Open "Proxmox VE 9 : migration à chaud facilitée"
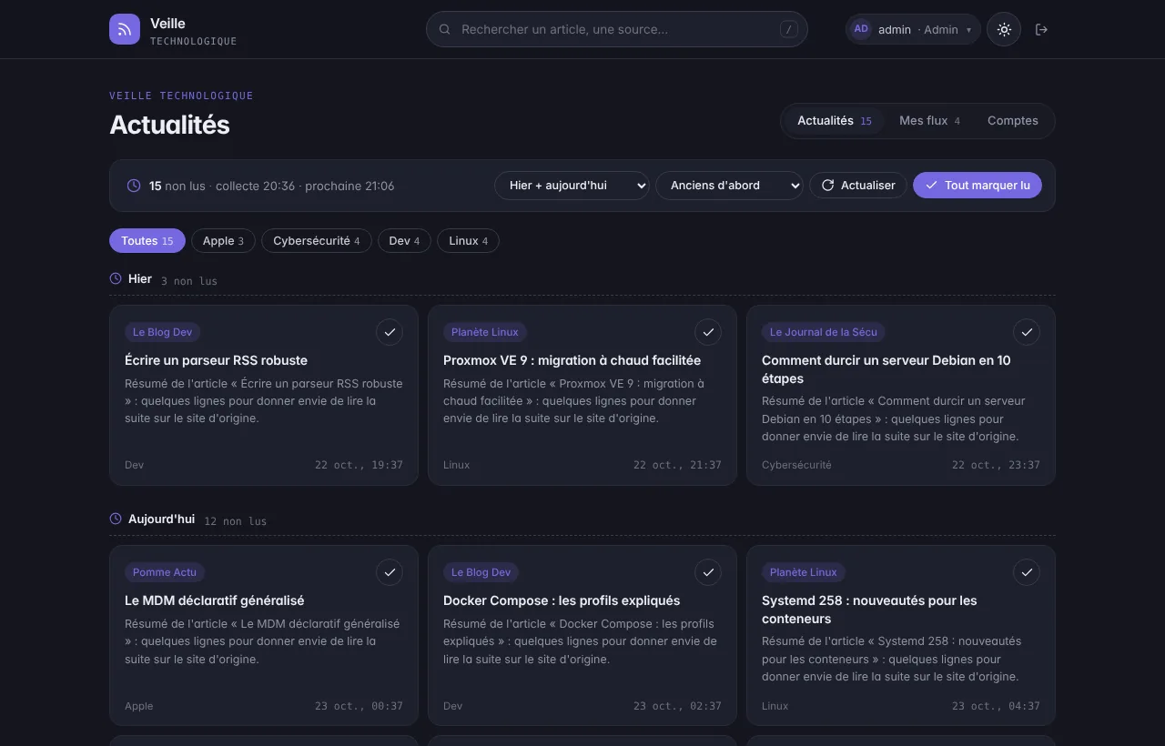This screenshot has width=1165, height=746. (572, 360)
